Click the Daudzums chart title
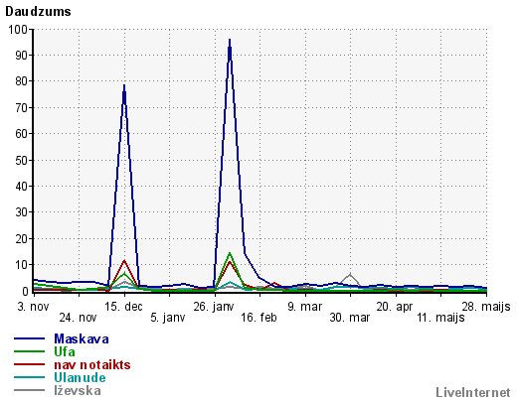The image size is (517, 402). click(38, 12)
